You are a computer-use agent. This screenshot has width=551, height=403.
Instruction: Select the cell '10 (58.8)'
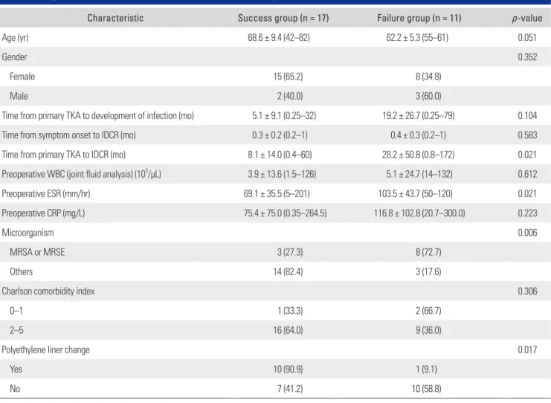point(426,389)
